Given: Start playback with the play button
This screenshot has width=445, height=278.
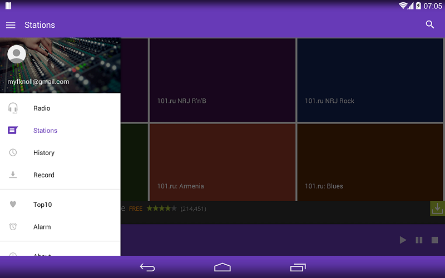Looking at the screenshot, I should [403, 240].
